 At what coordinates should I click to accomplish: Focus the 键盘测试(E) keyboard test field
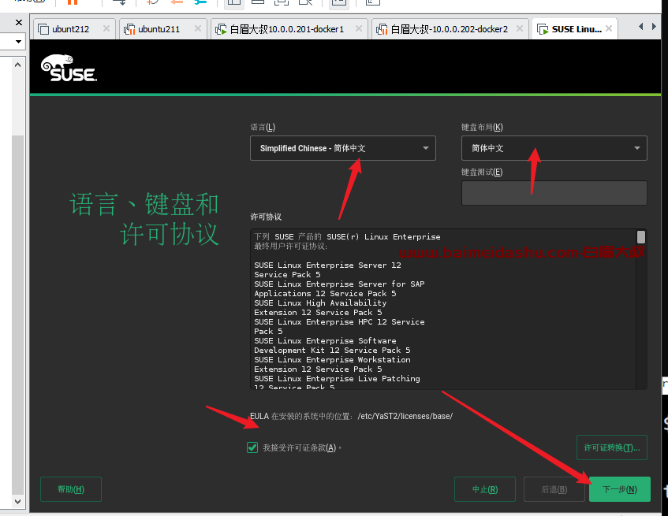[x=554, y=193]
